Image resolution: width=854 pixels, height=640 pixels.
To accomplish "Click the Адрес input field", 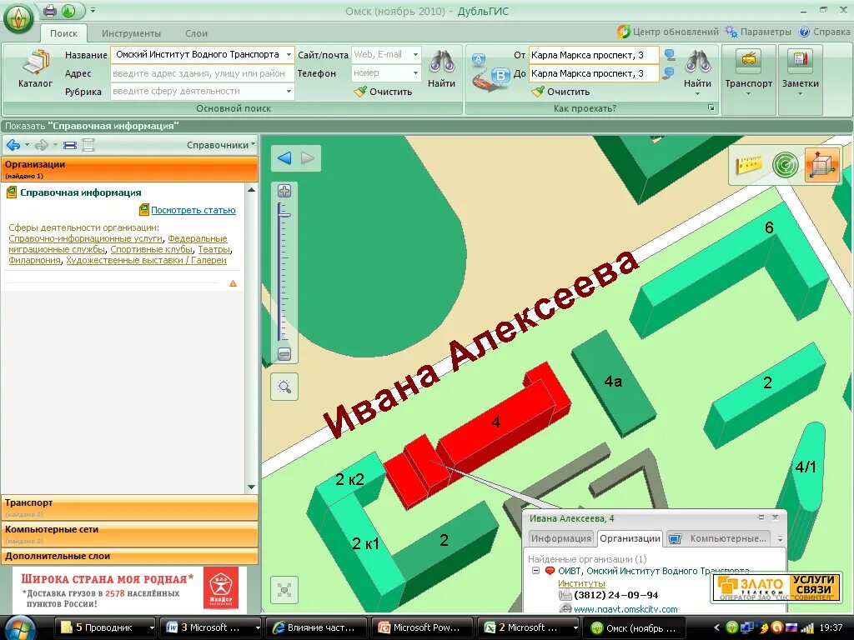I will pyautogui.click(x=202, y=73).
